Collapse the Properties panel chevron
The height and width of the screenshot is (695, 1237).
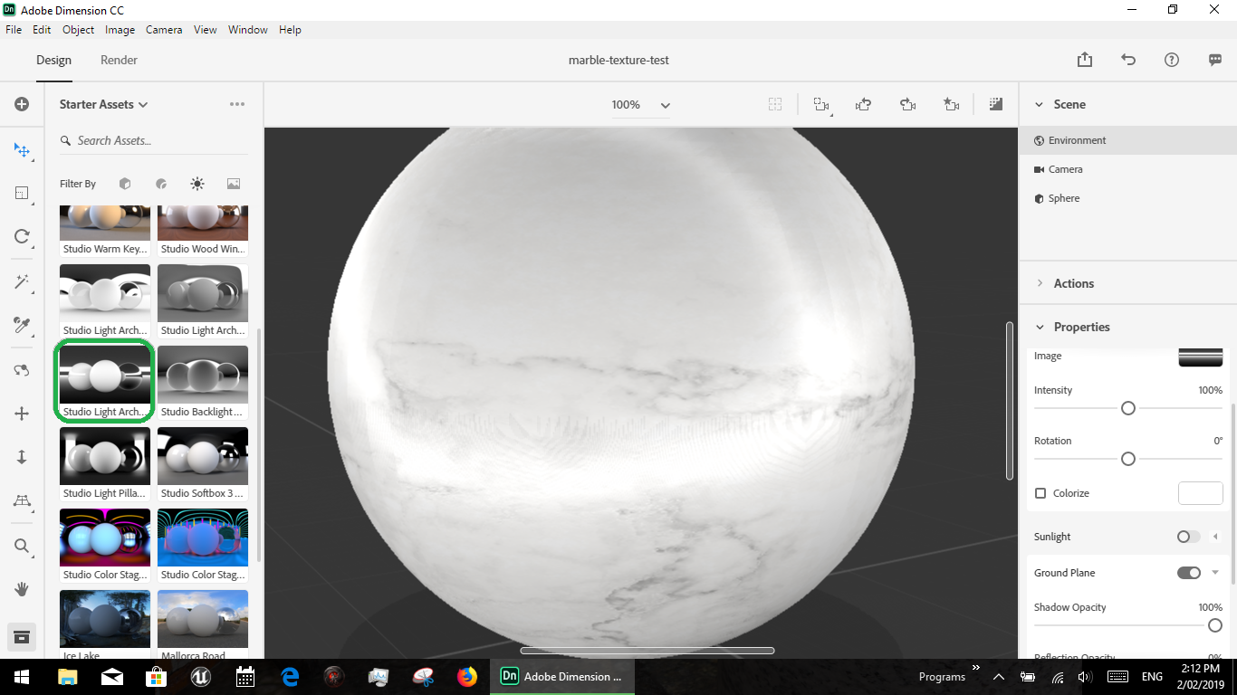tap(1039, 327)
